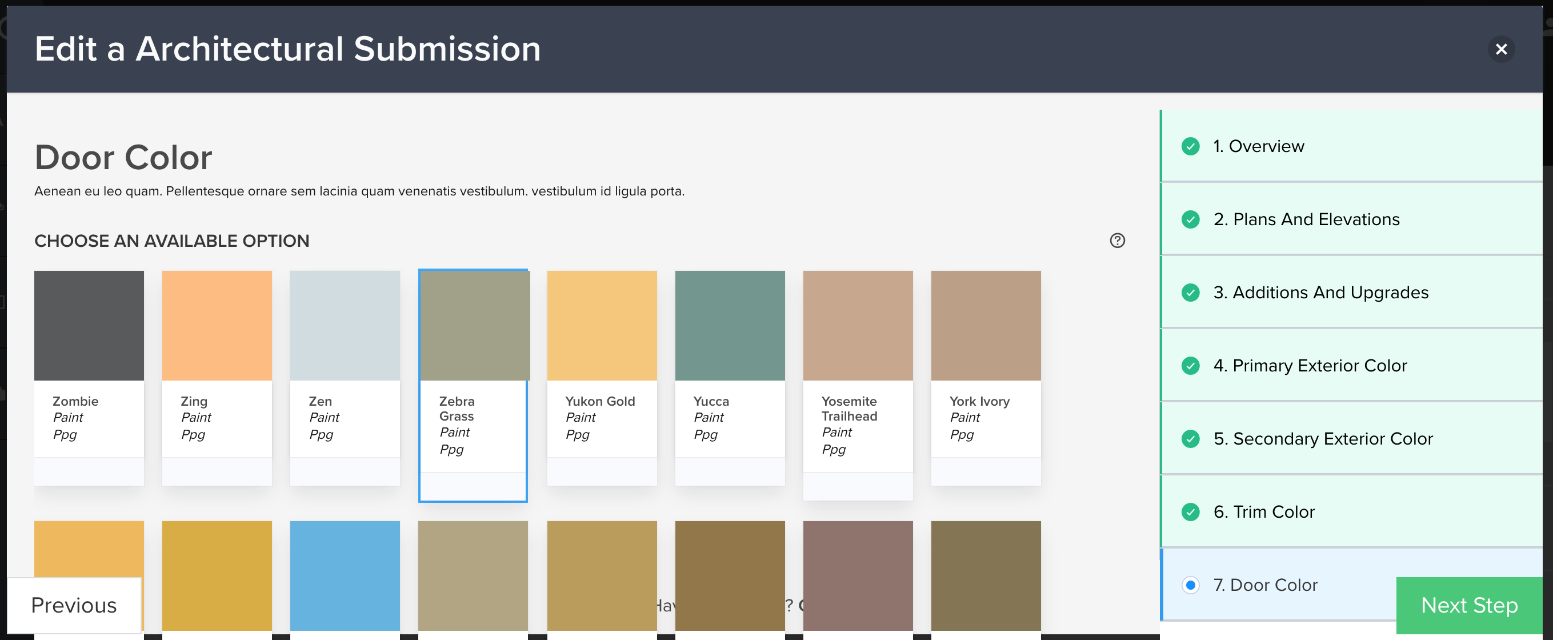Image resolution: width=1553 pixels, height=640 pixels.
Task: Close the Edit Architectural Submission dialog
Action: click(1500, 49)
